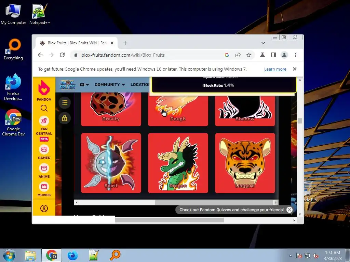Open Chrome side panel icon
The height and width of the screenshot is (262, 350).
(x=273, y=55)
